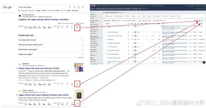Click green KD badge for benefits of shaving legs
The width and height of the screenshot is (206, 108).
pos(135,32)
